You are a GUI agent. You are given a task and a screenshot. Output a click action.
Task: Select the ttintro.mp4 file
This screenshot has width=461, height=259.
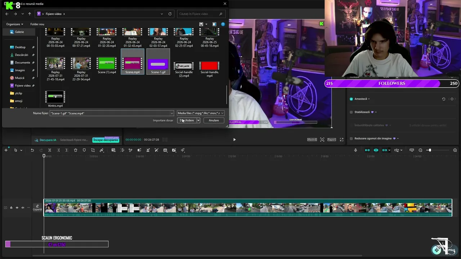click(x=55, y=99)
